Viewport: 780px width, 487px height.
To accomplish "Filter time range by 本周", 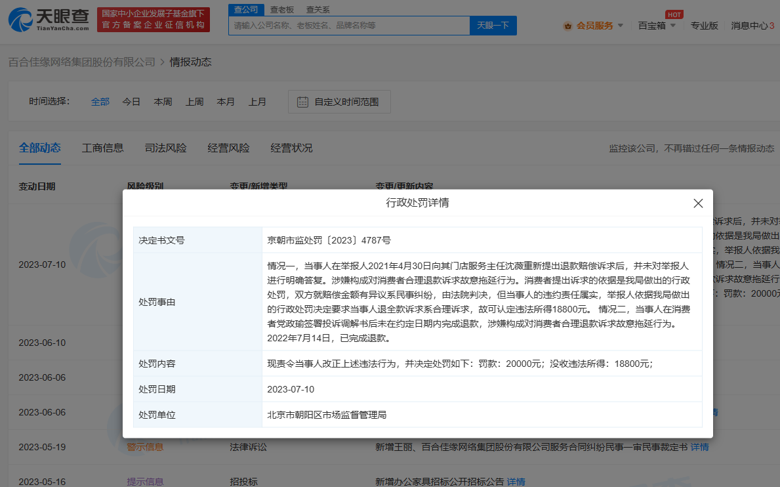I will point(163,102).
